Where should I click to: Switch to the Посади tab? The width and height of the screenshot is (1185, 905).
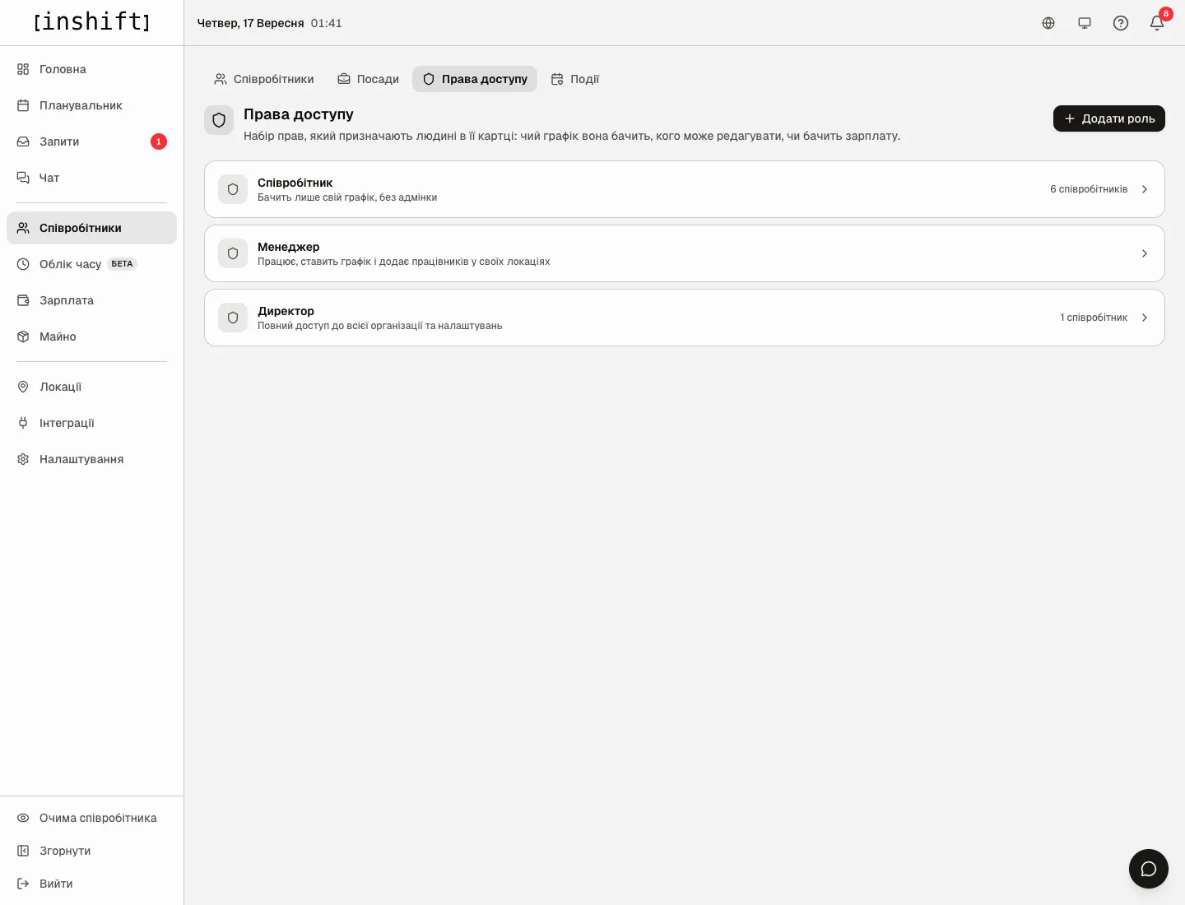coord(368,79)
